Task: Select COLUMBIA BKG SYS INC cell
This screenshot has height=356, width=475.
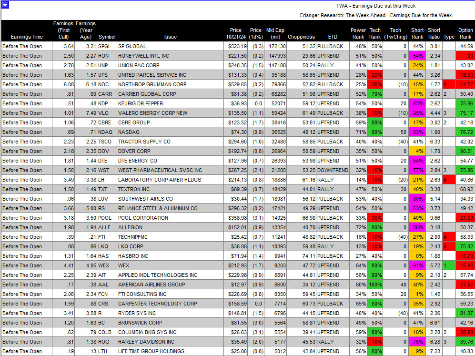Action: pos(170,333)
